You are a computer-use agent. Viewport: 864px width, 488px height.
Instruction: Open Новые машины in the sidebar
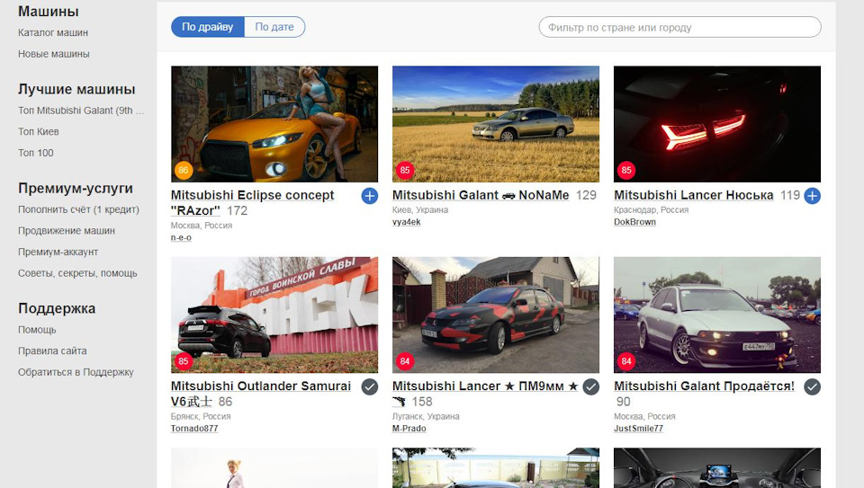point(53,54)
